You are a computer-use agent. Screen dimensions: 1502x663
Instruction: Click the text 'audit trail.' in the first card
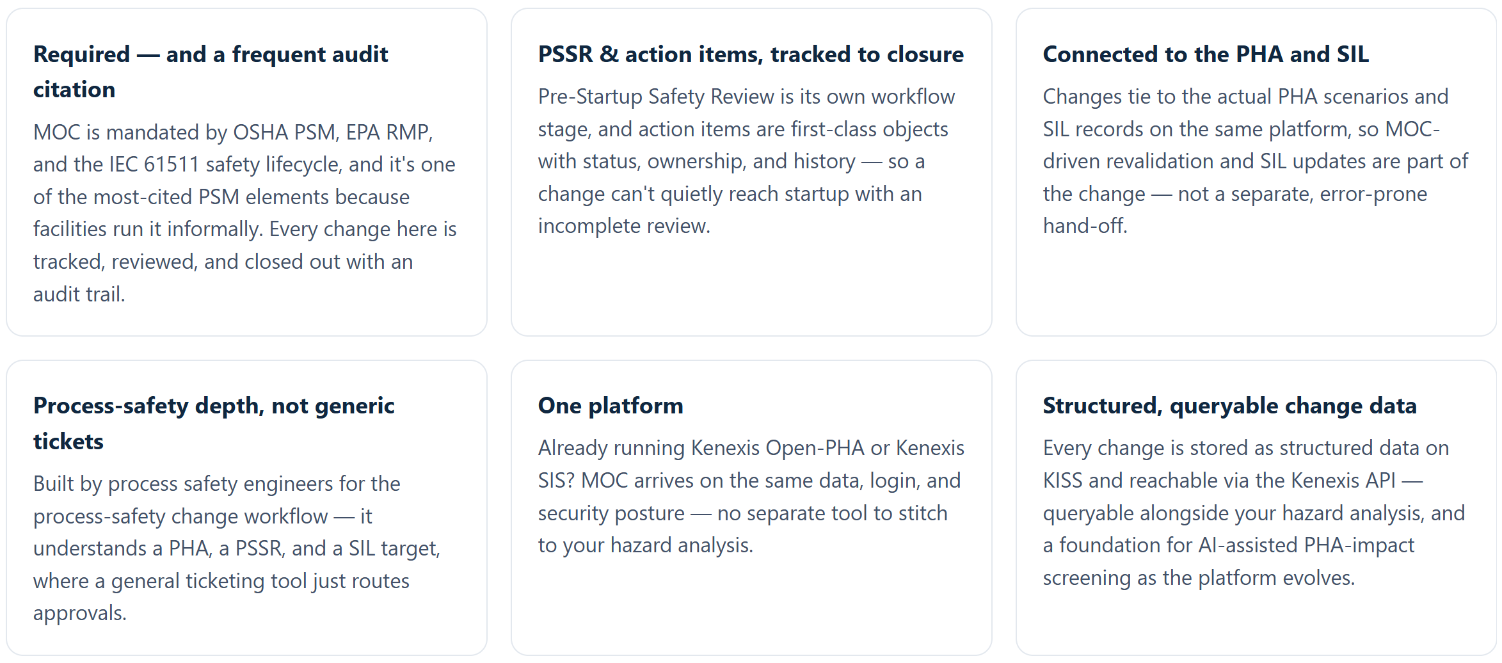tap(79, 294)
